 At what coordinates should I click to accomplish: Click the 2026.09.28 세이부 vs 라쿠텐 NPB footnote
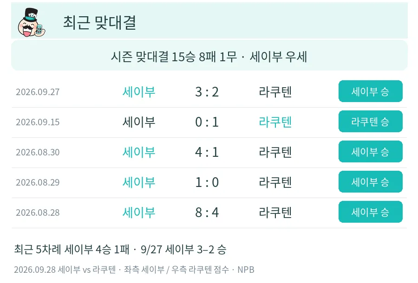(x=134, y=270)
